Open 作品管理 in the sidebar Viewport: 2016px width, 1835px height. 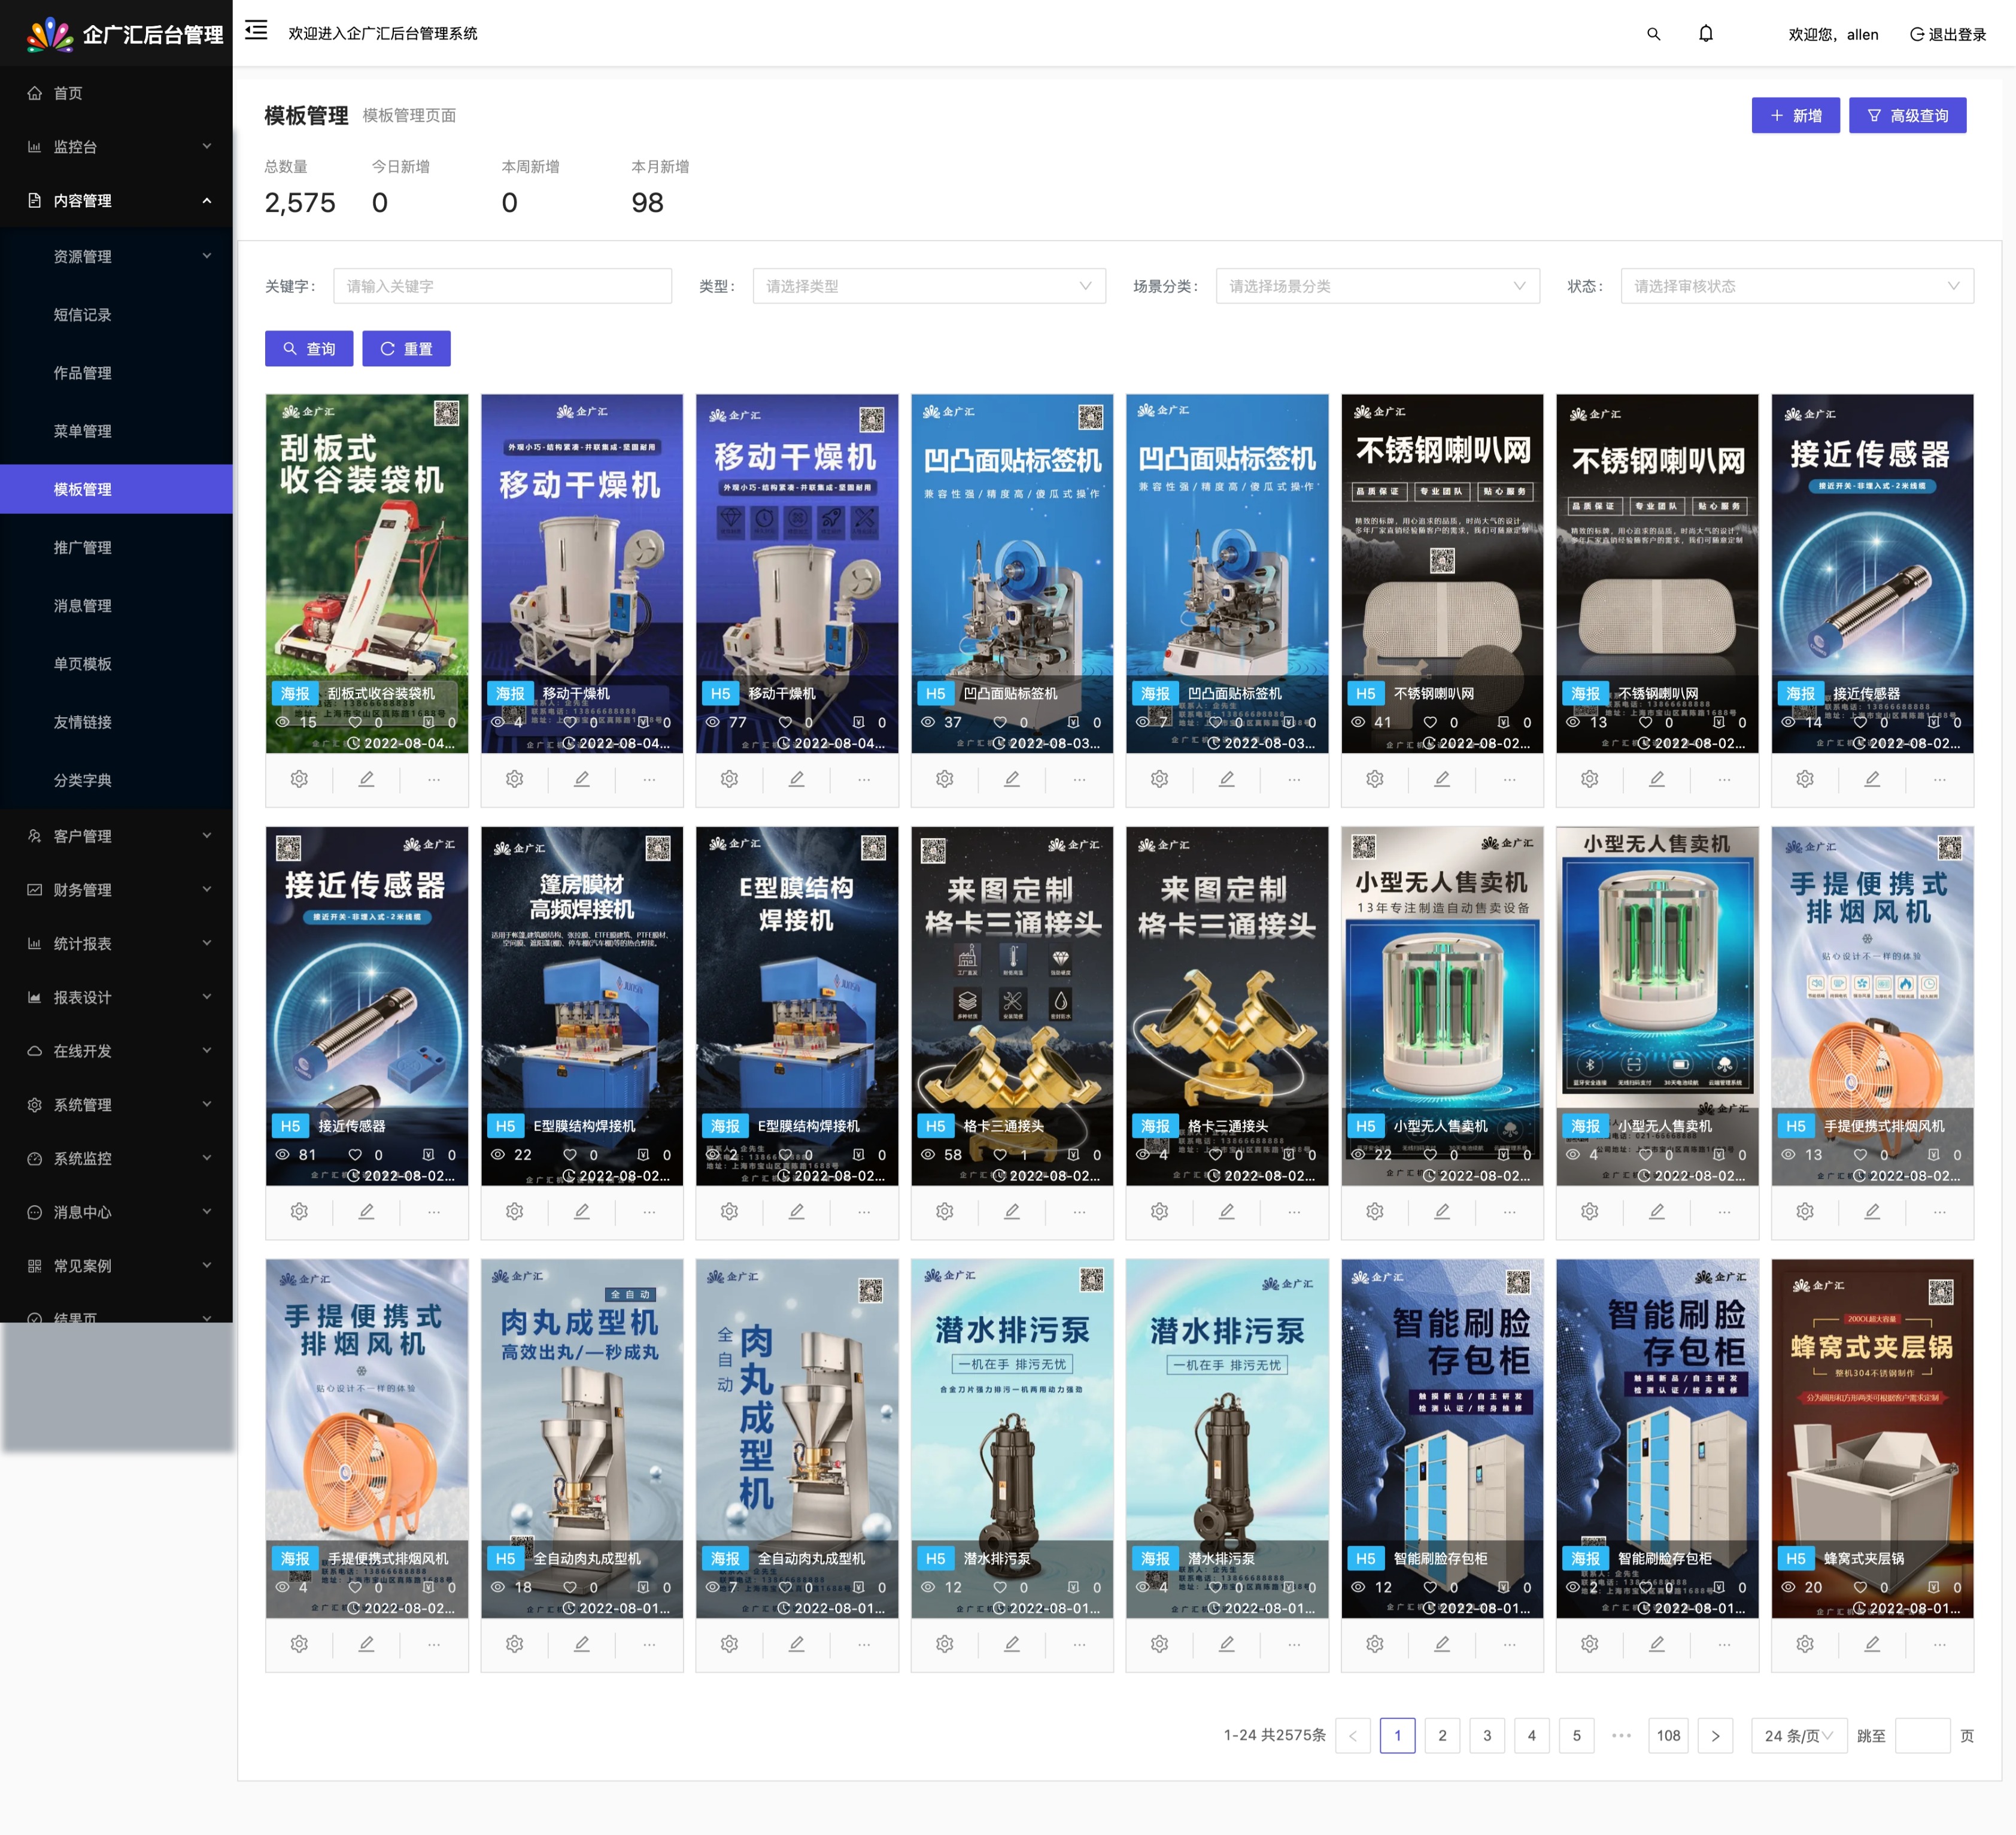[116, 373]
